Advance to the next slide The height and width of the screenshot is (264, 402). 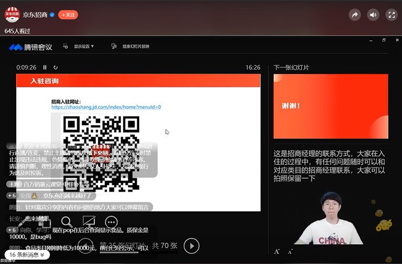tap(191, 246)
